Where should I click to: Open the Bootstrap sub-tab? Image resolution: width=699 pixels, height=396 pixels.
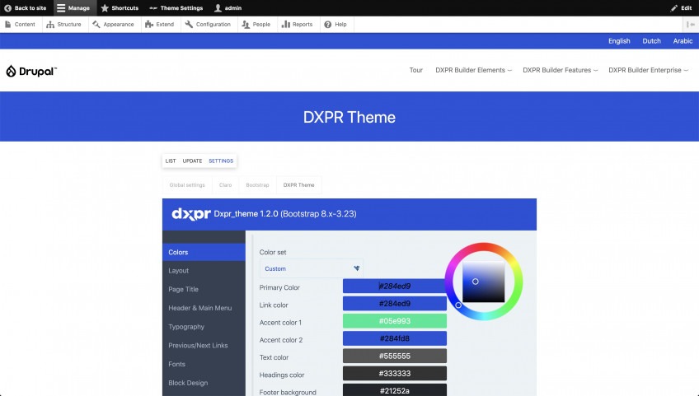click(257, 185)
